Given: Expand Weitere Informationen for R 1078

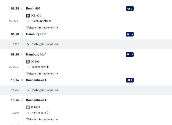Looking at the screenshot, I should (42, 119).
